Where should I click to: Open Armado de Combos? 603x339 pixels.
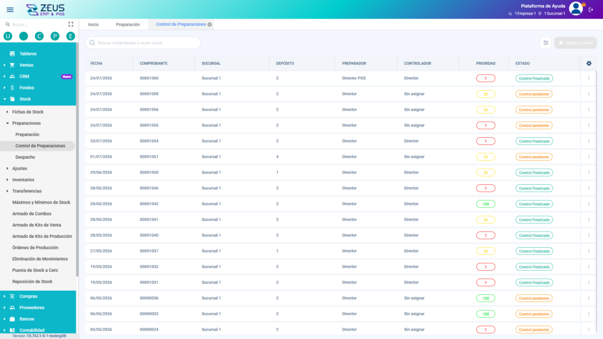(x=32, y=214)
